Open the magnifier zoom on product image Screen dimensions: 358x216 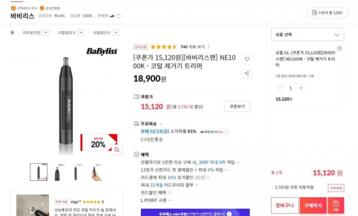click(117, 150)
